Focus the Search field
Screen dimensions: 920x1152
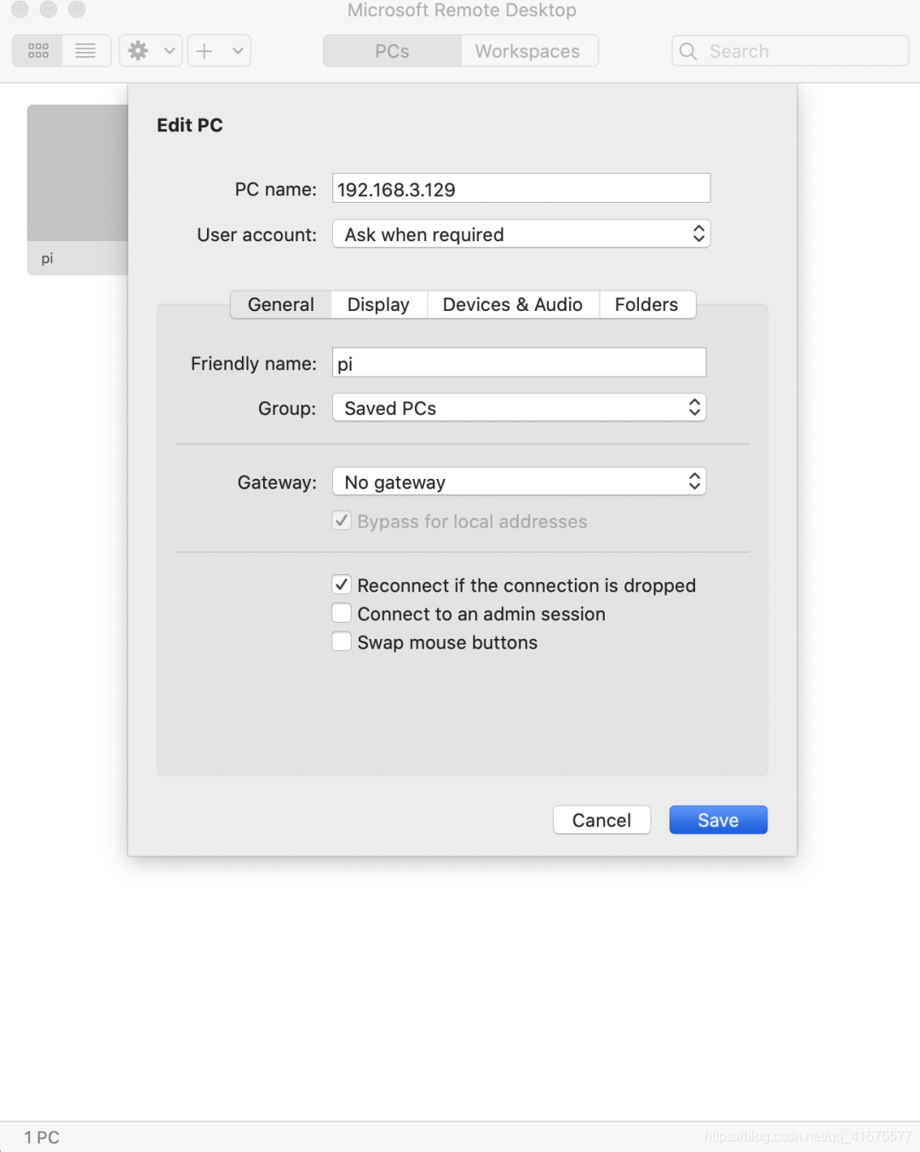[x=791, y=51]
